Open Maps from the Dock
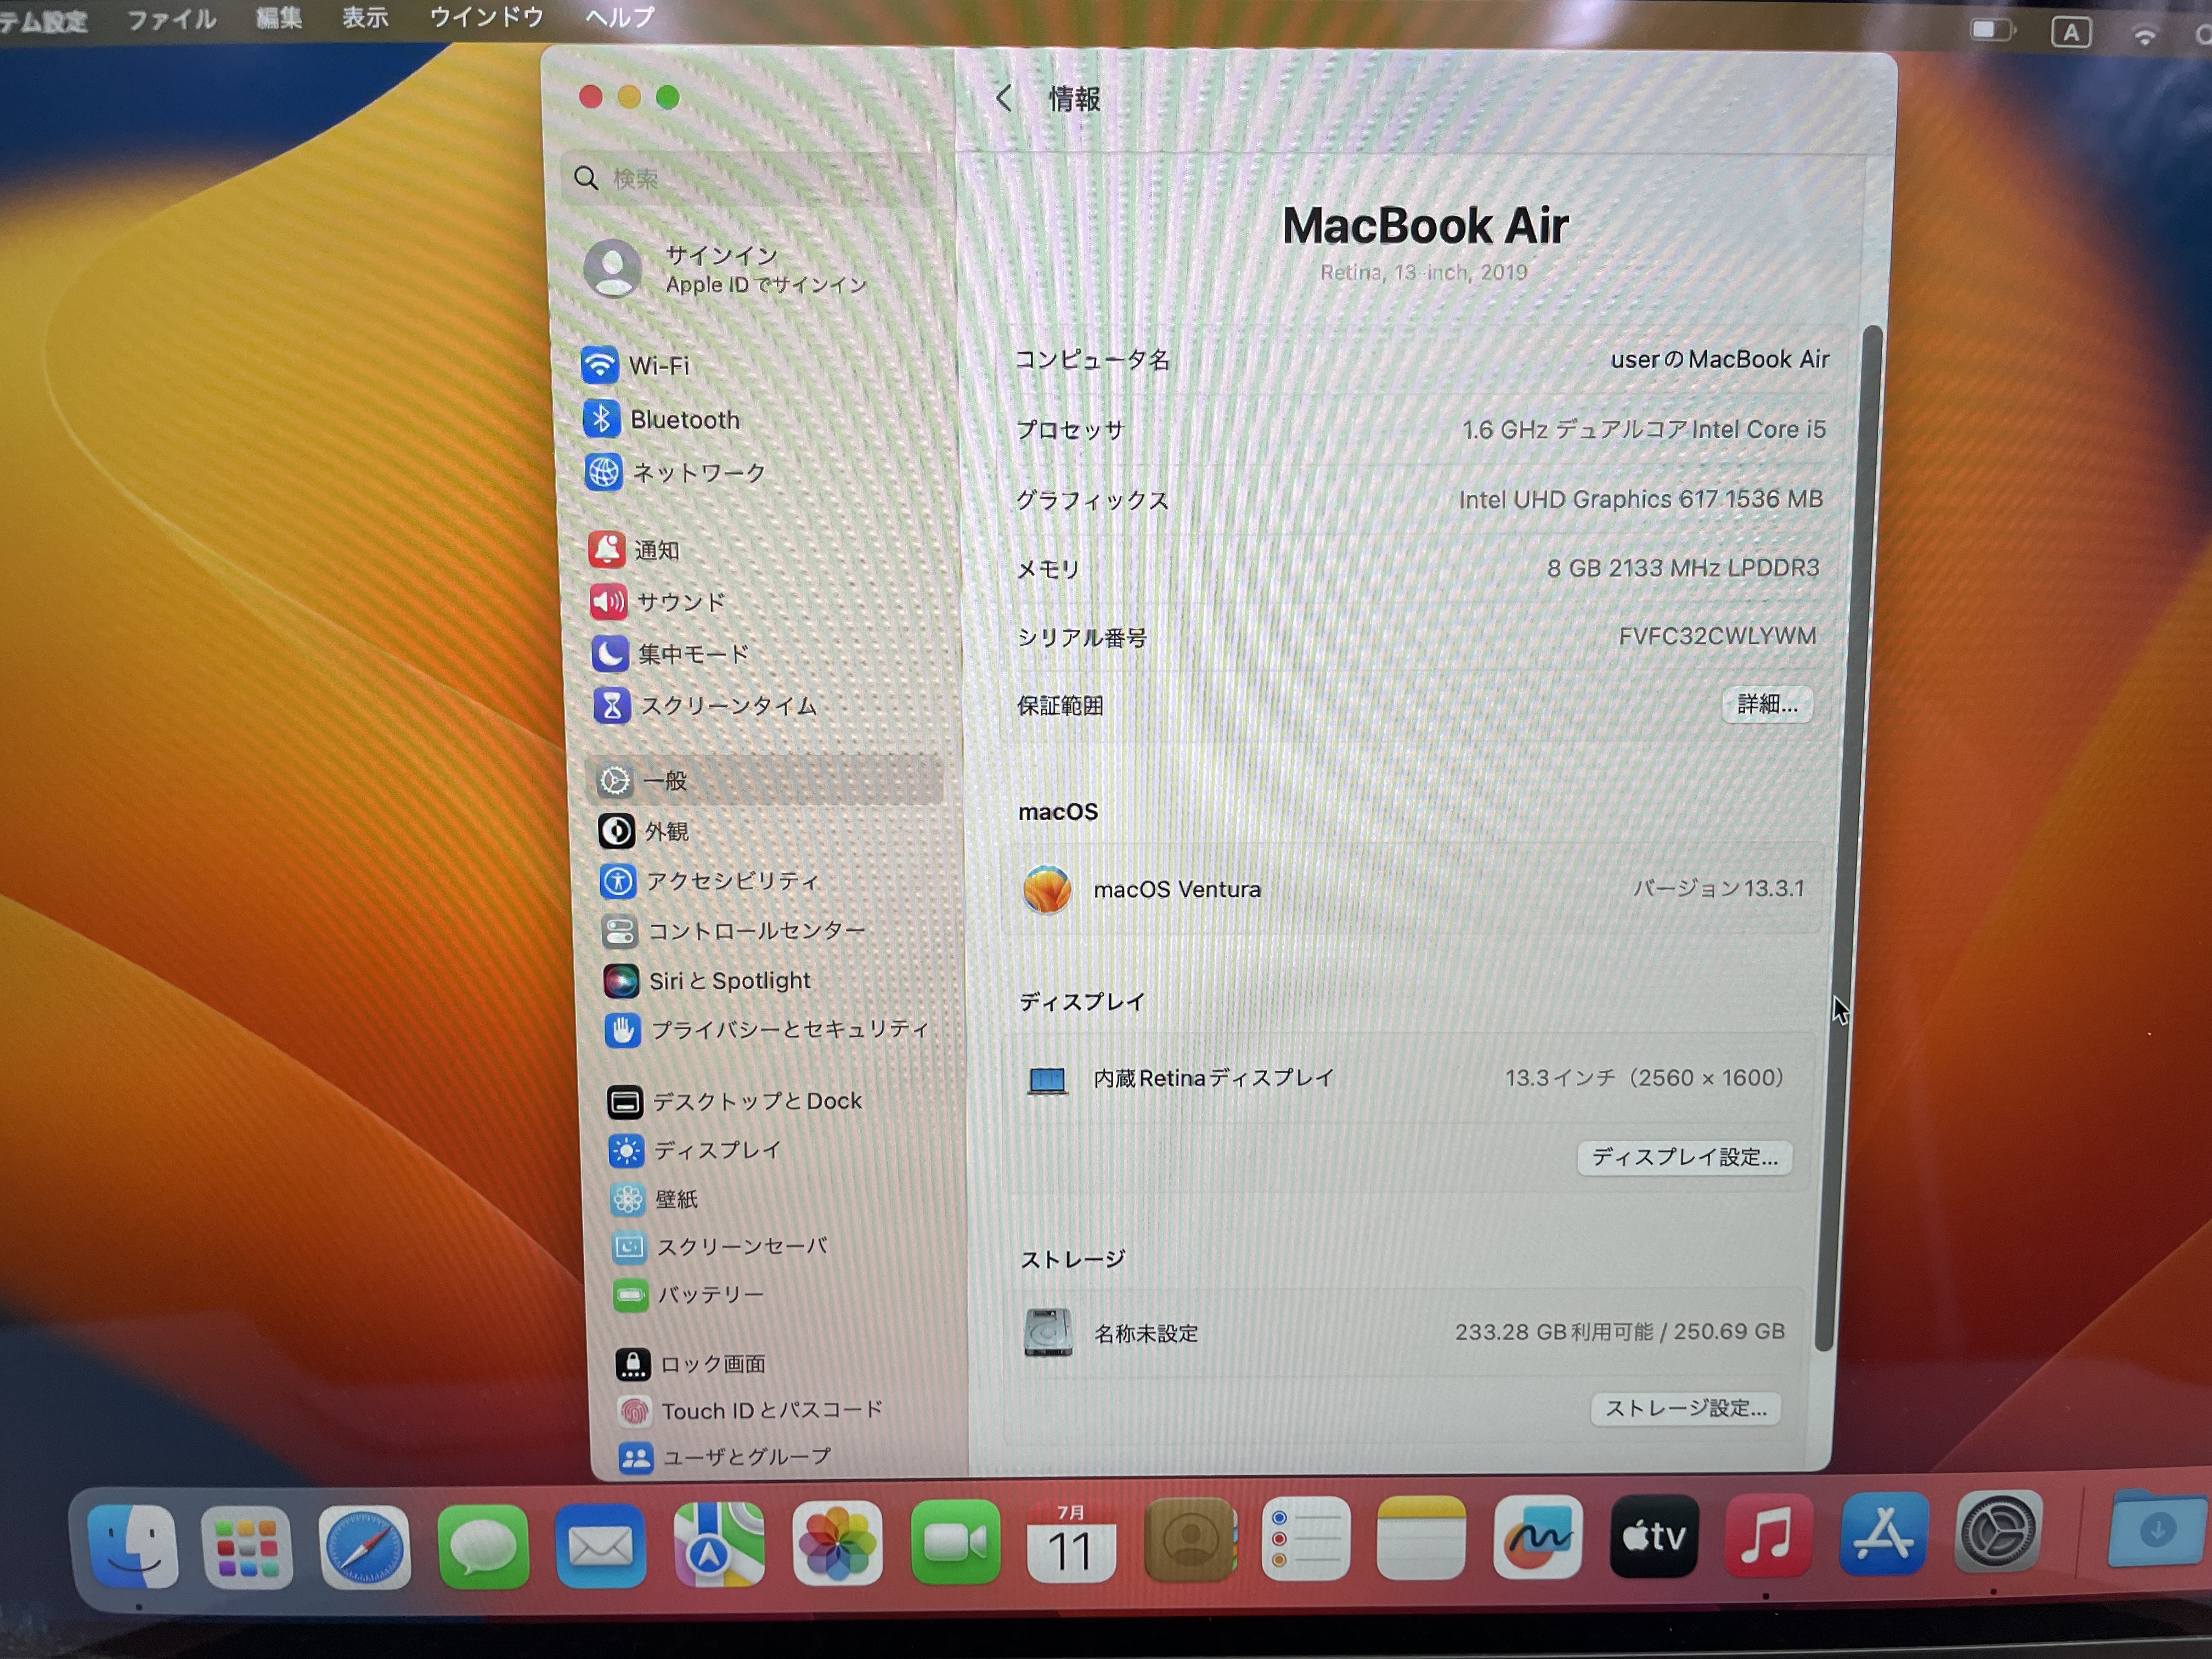 [719, 1544]
